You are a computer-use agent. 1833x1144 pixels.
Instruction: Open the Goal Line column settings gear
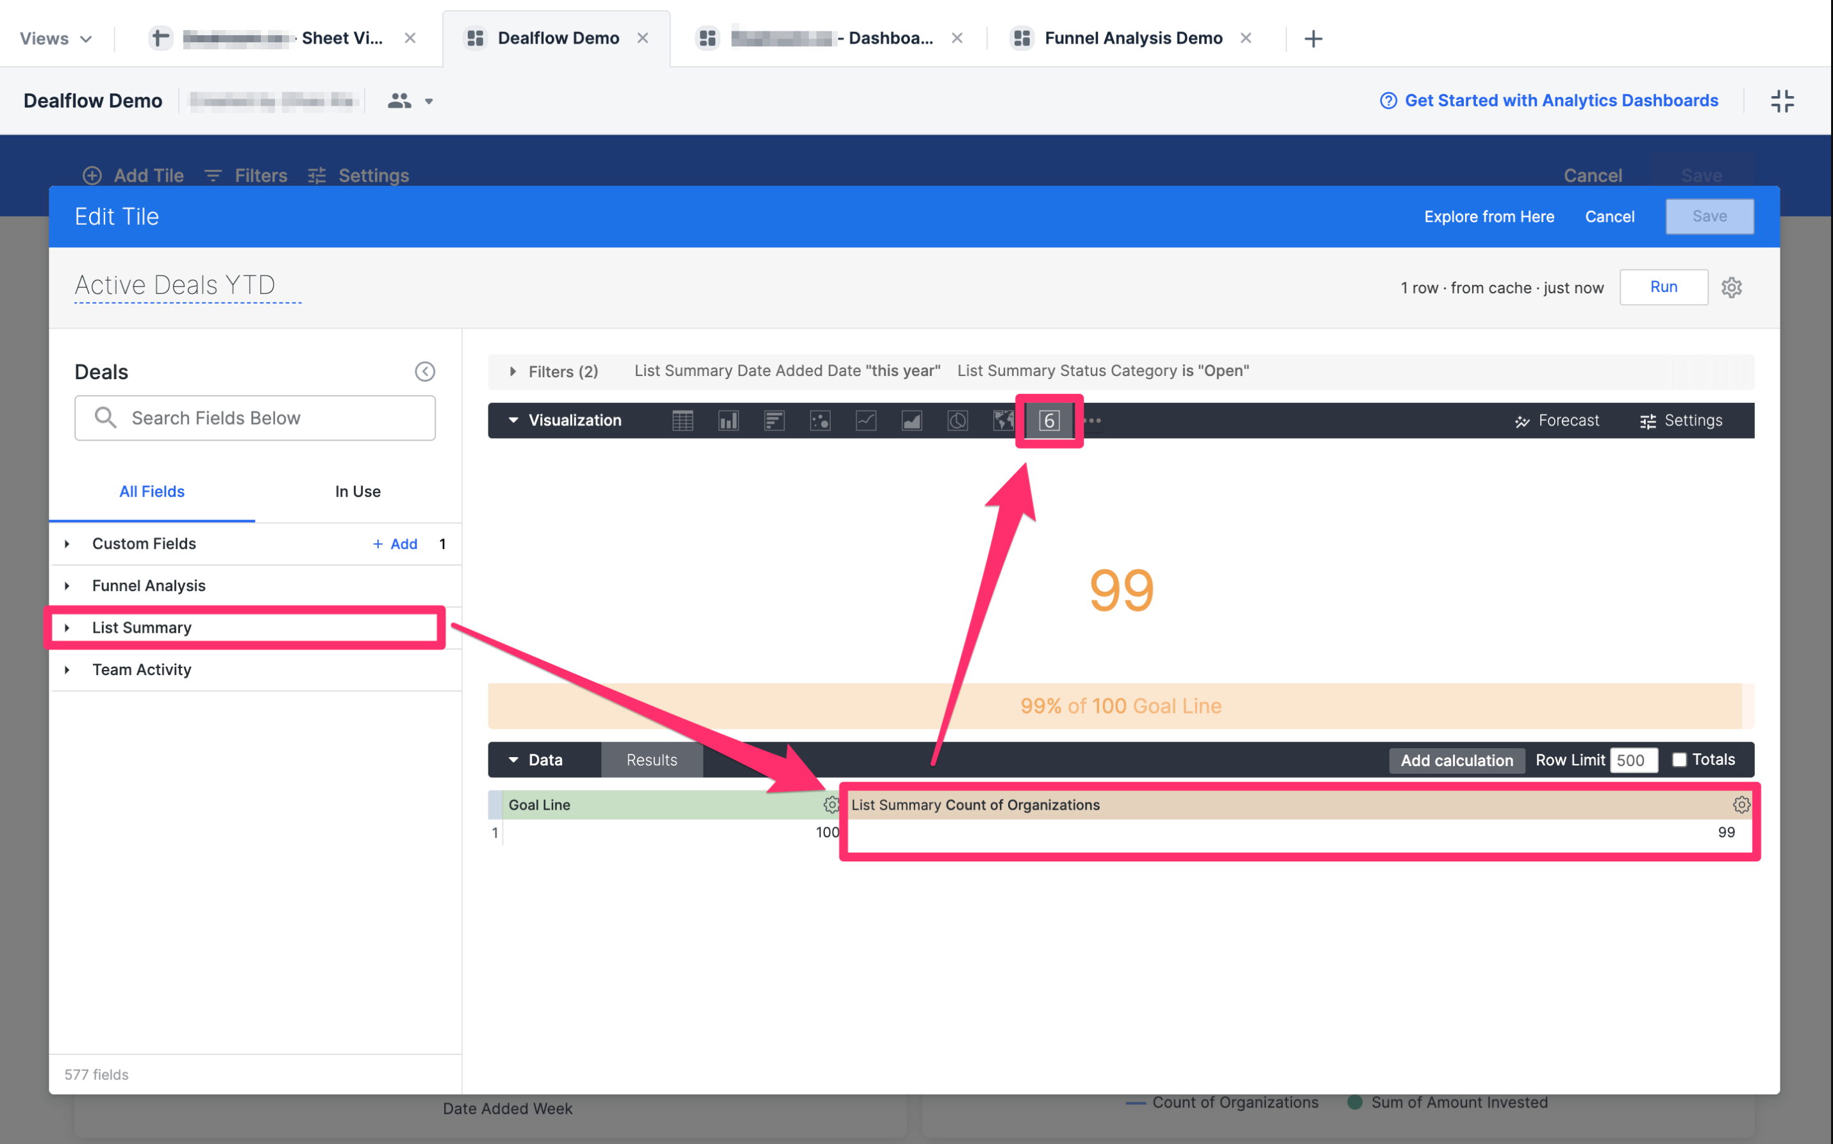click(831, 805)
